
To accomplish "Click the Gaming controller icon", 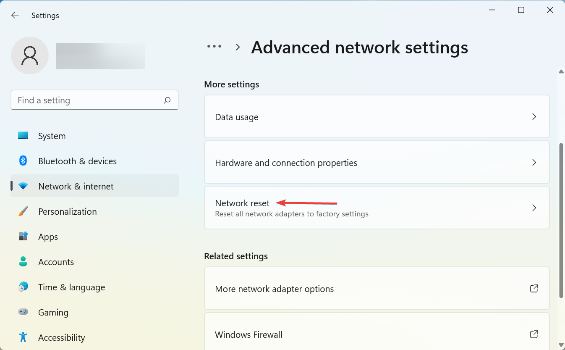I will pos(23,312).
